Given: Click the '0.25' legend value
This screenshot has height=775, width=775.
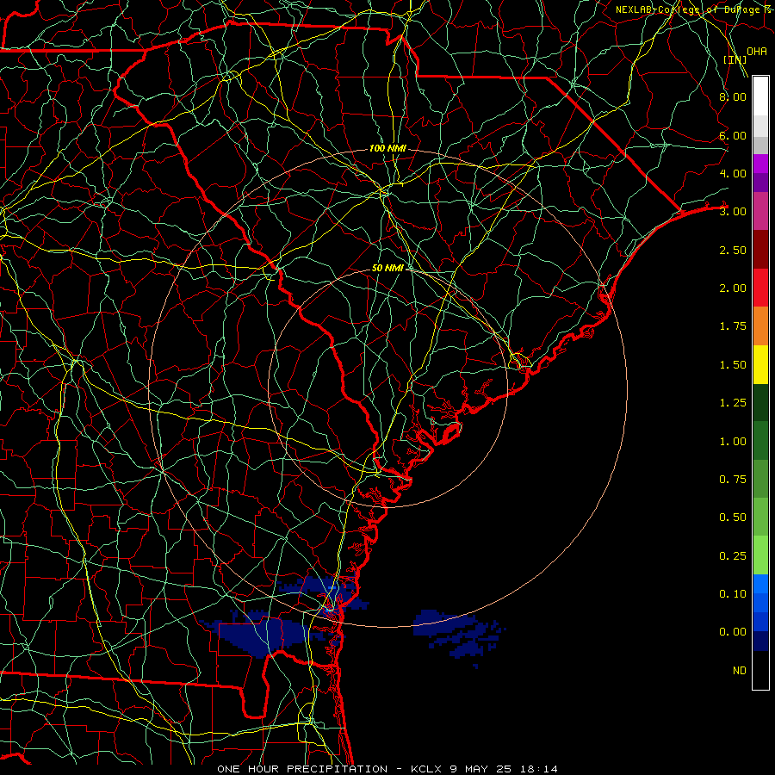Looking at the screenshot, I should coord(733,556).
